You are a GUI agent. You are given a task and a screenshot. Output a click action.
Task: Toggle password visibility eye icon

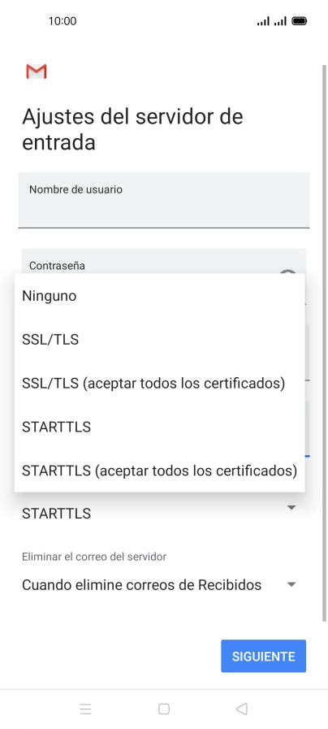[287, 271]
